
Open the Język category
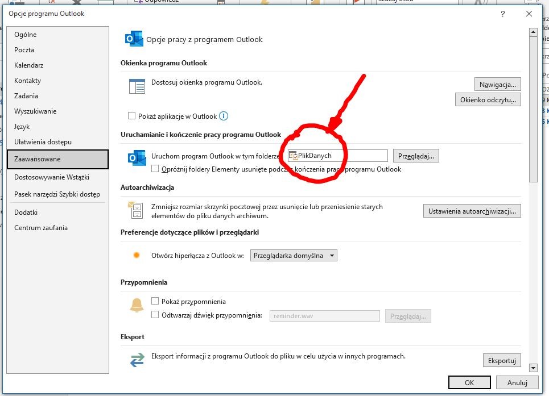(x=58, y=127)
